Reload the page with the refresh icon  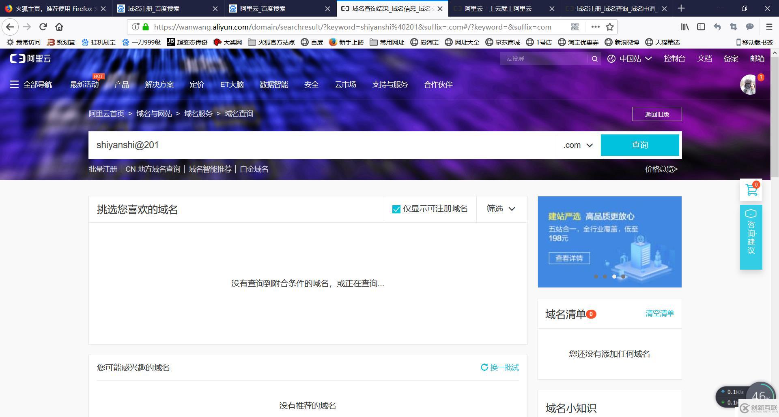point(43,27)
